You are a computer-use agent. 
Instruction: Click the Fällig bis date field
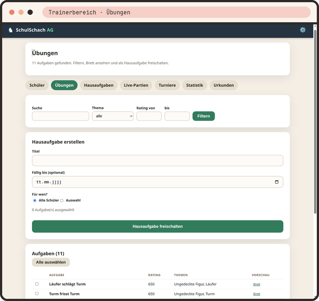pos(157,182)
